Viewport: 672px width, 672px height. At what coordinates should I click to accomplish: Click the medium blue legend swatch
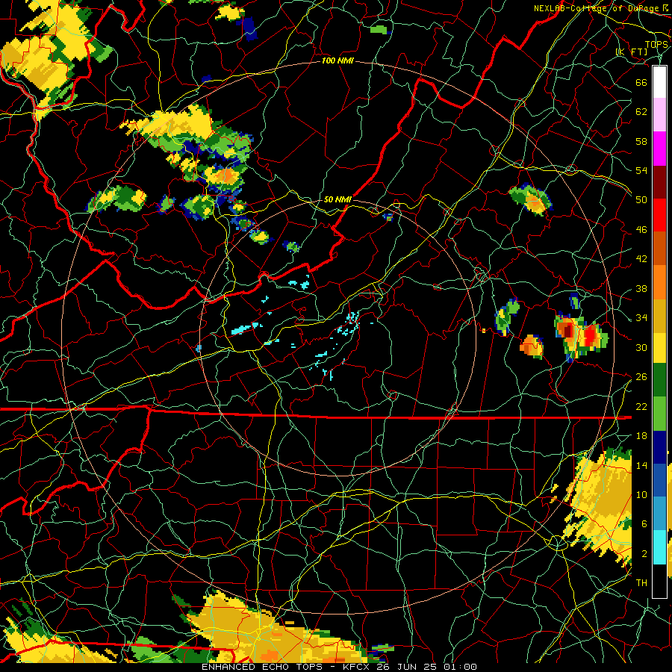pyautogui.click(x=659, y=480)
